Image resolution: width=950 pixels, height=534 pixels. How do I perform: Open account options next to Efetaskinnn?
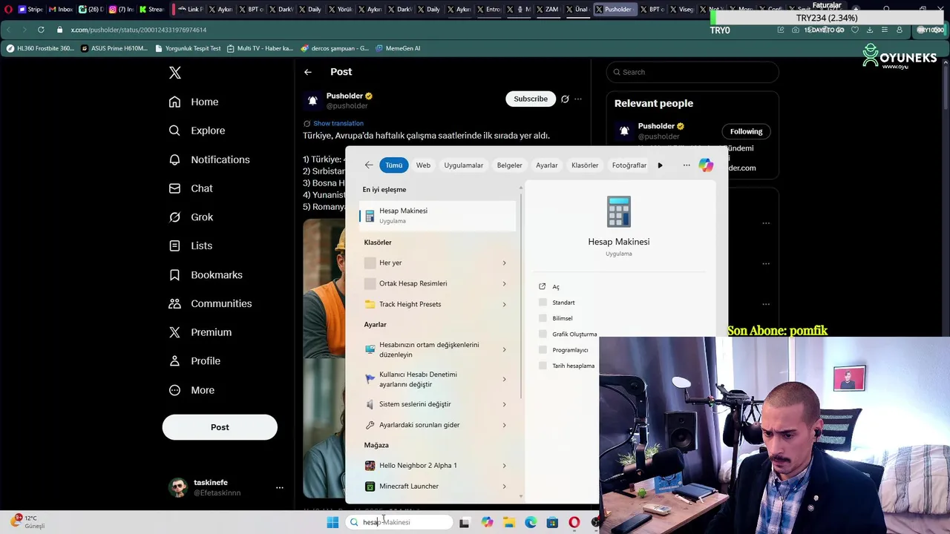280,487
